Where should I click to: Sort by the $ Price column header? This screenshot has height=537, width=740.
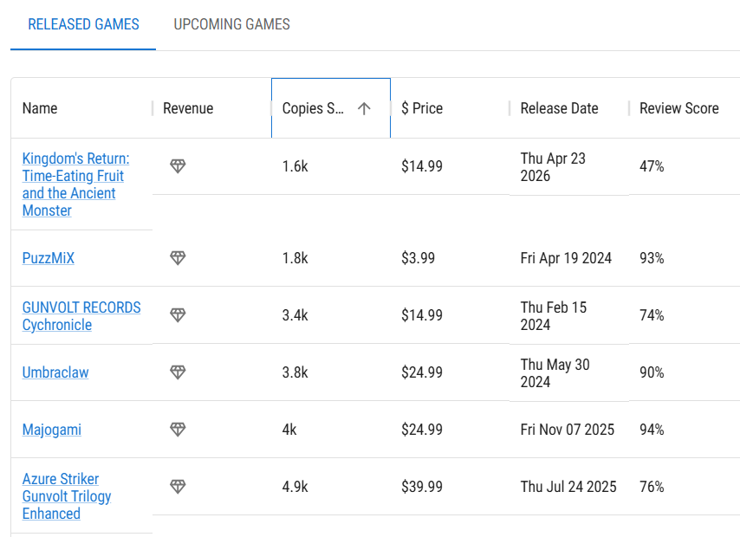pos(422,108)
